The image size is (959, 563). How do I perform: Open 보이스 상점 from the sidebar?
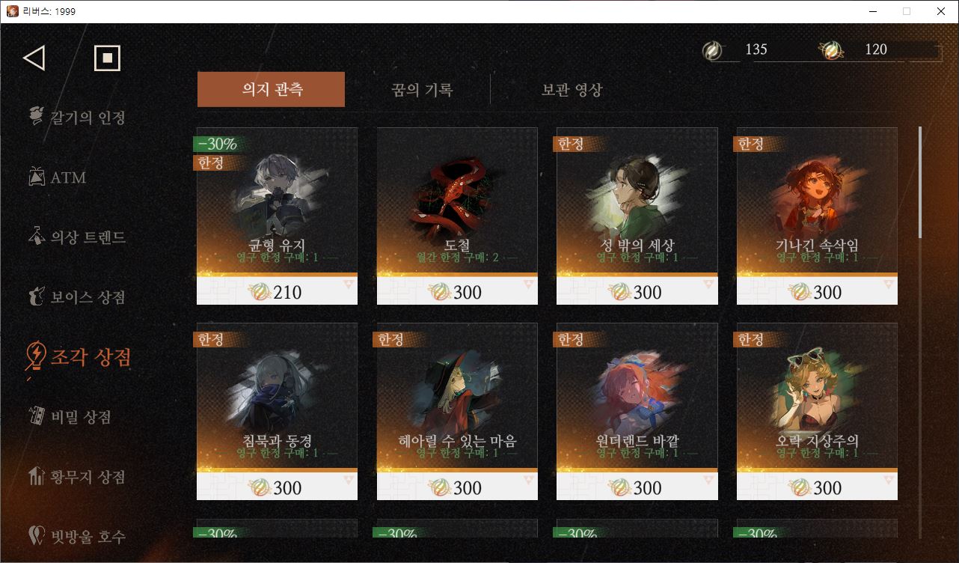coord(76,297)
